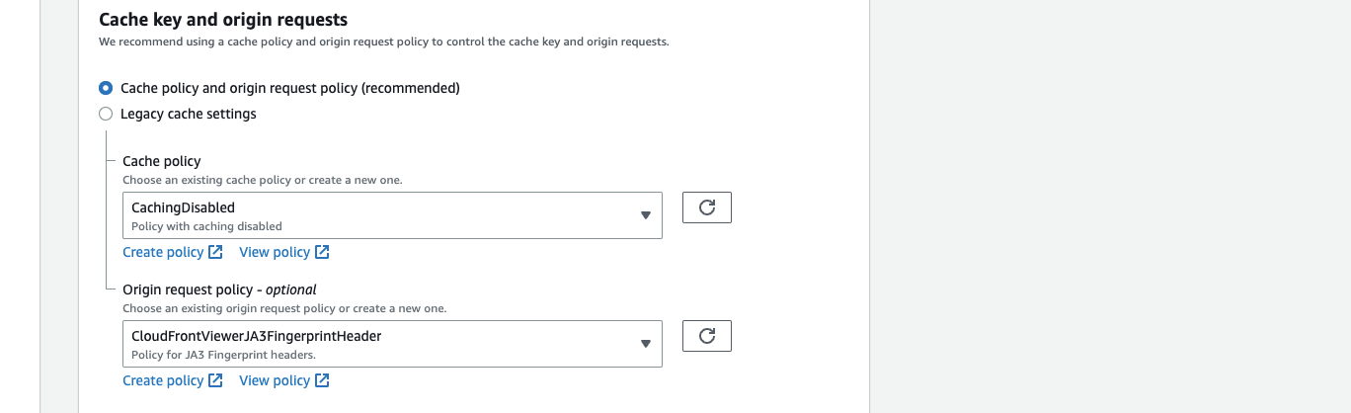Click 'Create policy' link under Cache policy

pos(163,252)
